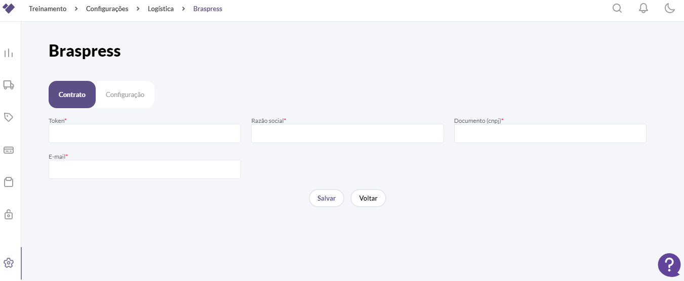The width and height of the screenshot is (684, 281).
Task: Open notifications bell icon
Action: pos(643,9)
